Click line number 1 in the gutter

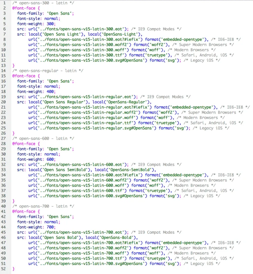4,3
